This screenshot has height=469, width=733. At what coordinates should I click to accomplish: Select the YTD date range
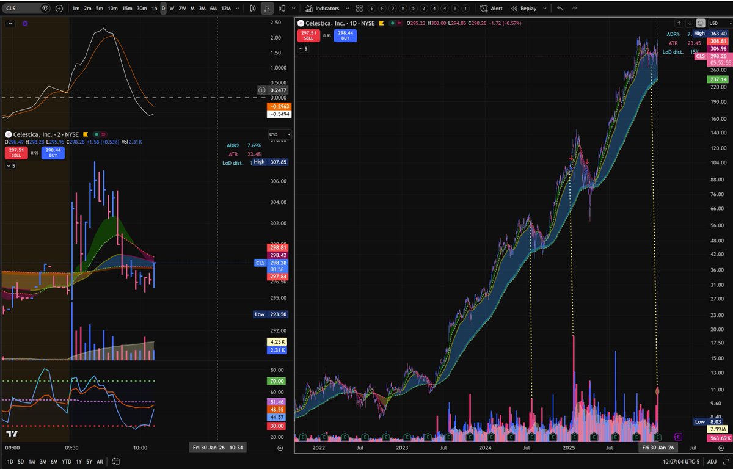[67, 462]
